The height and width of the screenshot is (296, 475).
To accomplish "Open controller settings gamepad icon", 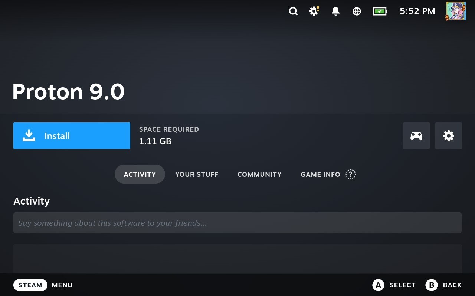I will [416, 136].
